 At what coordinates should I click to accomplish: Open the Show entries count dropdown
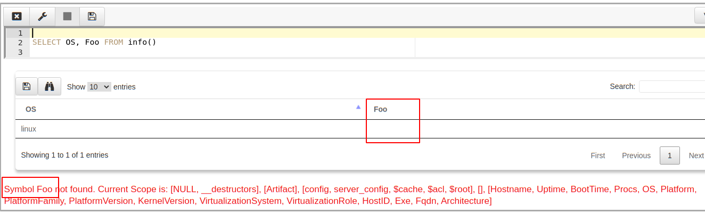tap(99, 87)
